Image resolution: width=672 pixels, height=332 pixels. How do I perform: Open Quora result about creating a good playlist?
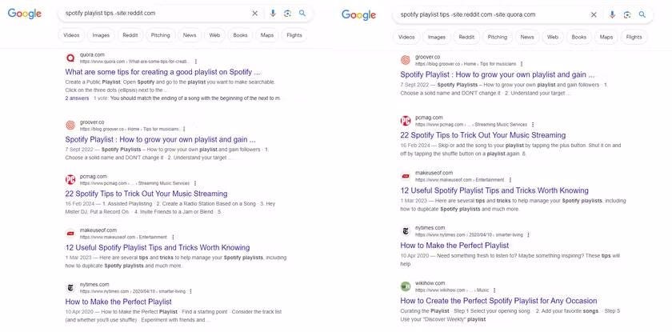(163, 72)
